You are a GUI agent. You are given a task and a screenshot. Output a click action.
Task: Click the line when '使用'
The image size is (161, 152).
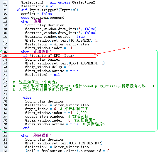32,21
